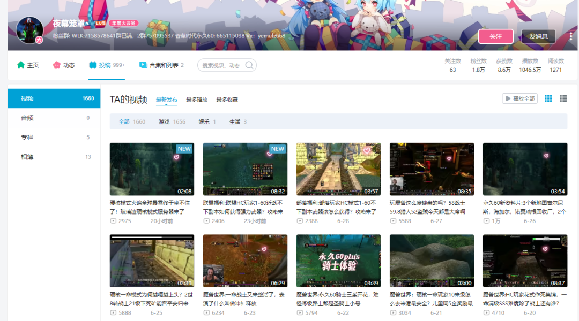Open video title 硬核一命模式为何越嘎越上头

pyautogui.click(x=151, y=299)
